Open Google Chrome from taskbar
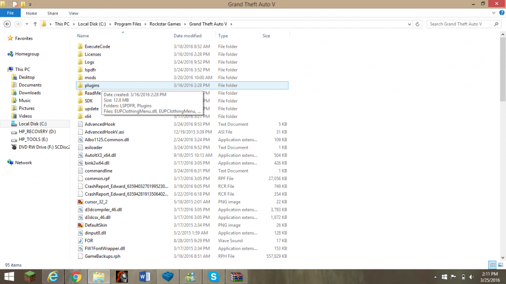This screenshot has width=506, height=284. [x=76, y=276]
